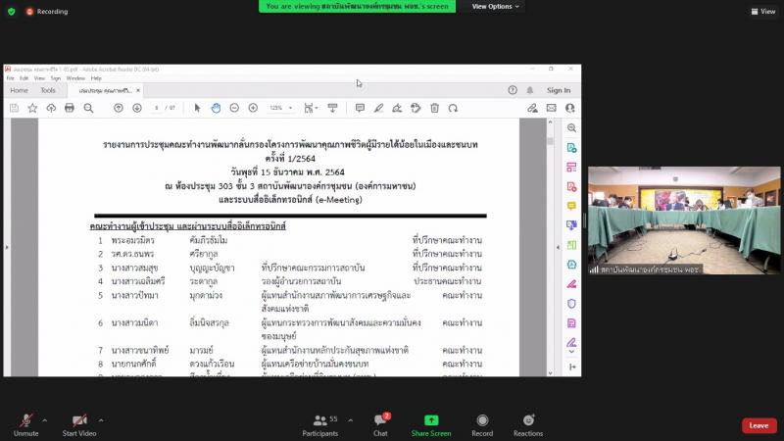Viewport: 784px width, 441px height.
Task: Start Video in Zoom controls
Action: point(79,425)
